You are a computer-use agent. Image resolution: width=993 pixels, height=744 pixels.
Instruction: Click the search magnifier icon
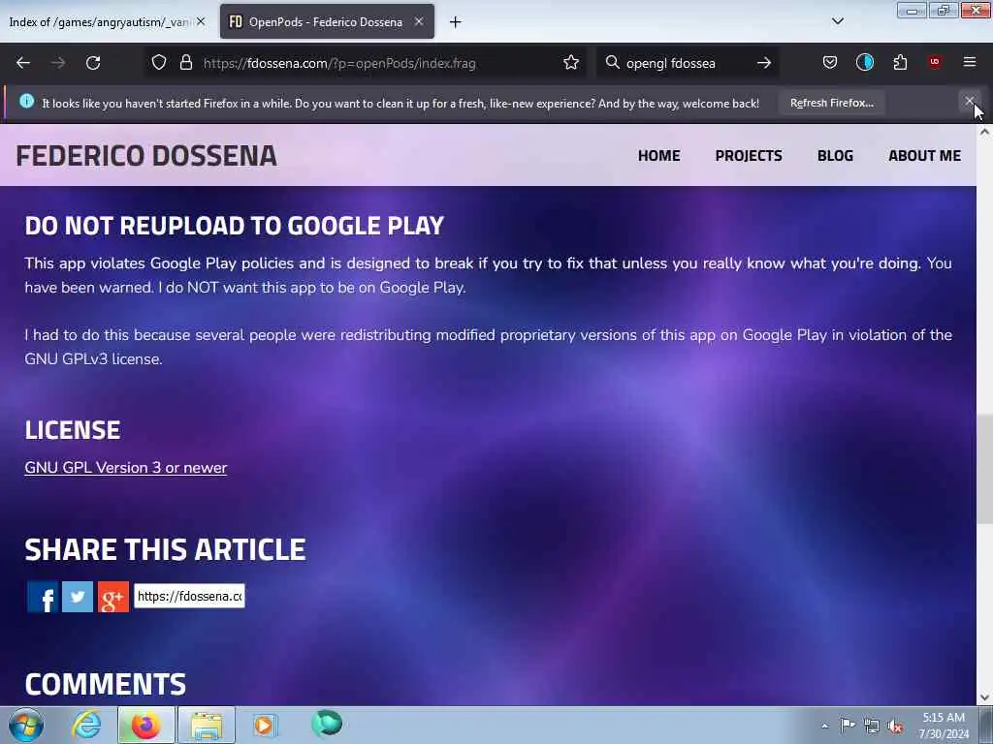point(613,62)
